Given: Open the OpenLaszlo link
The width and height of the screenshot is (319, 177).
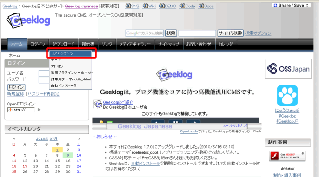Looking at the screenshot, I should tap(189, 131).
